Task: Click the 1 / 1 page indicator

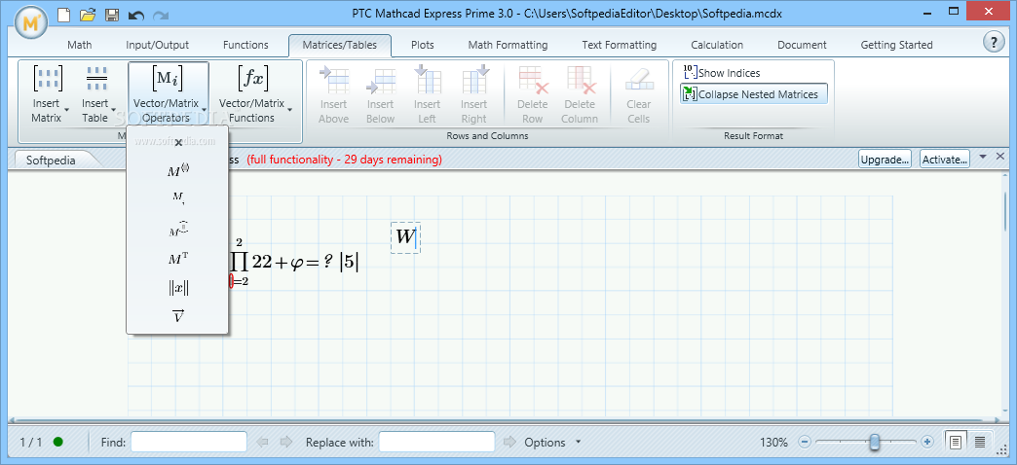Action: pos(31,443)
